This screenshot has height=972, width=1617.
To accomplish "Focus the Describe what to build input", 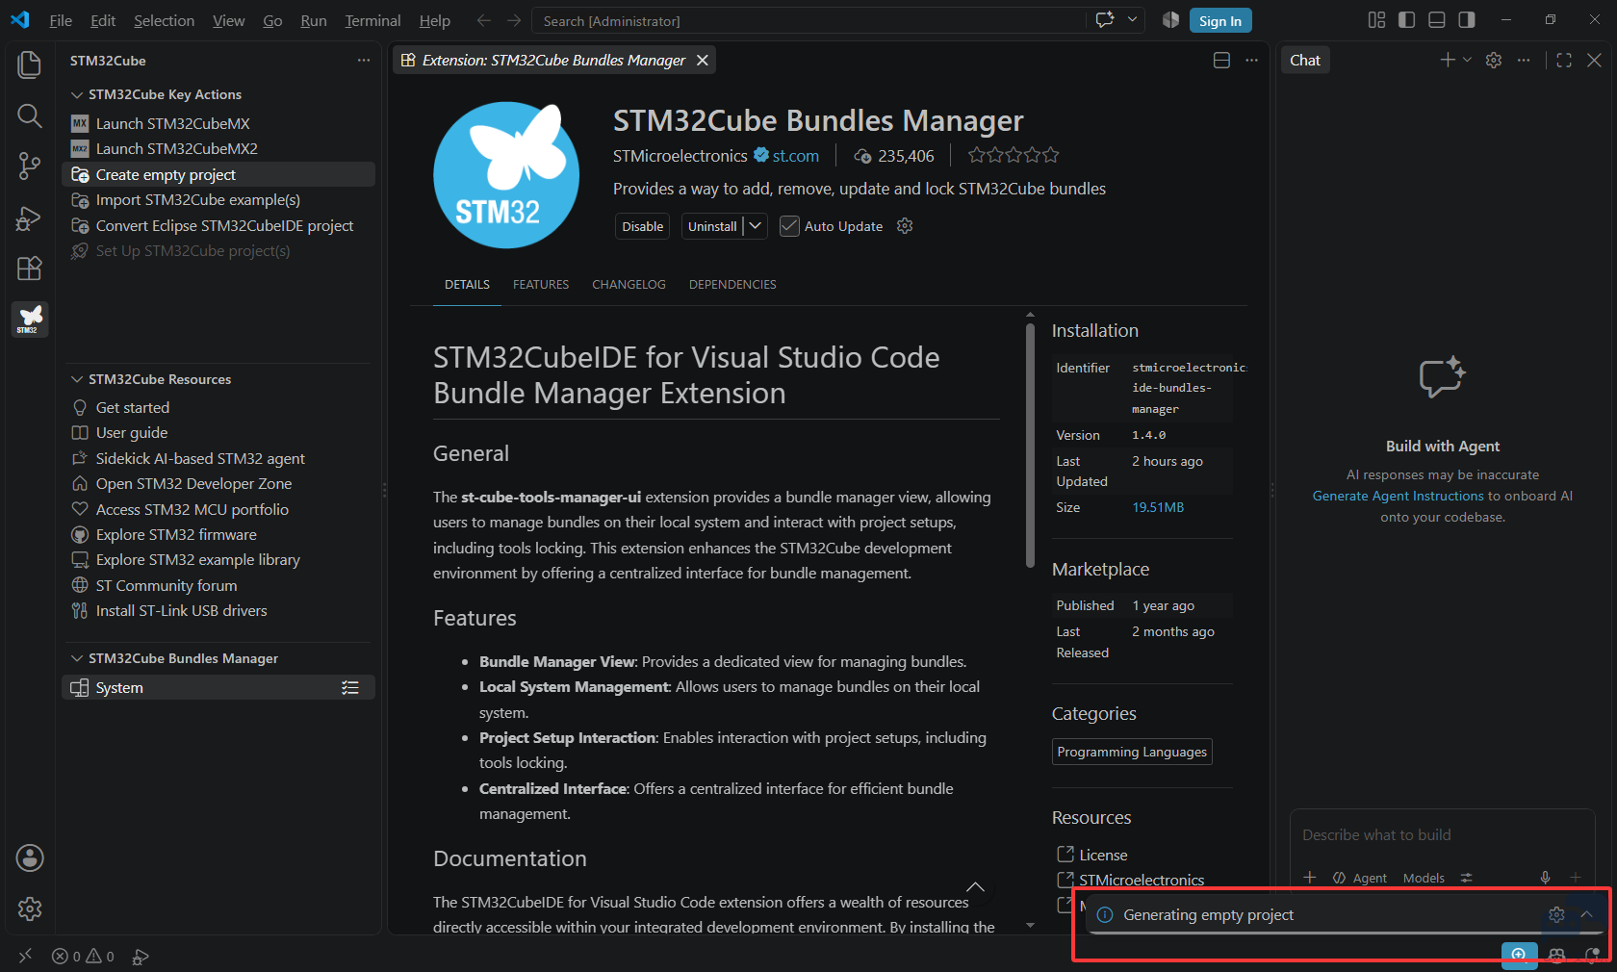I will (1442, 835).
